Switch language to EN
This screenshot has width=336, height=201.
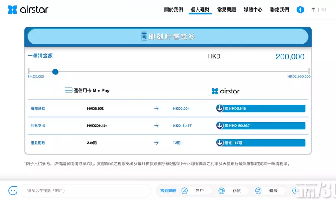point(323,10)
